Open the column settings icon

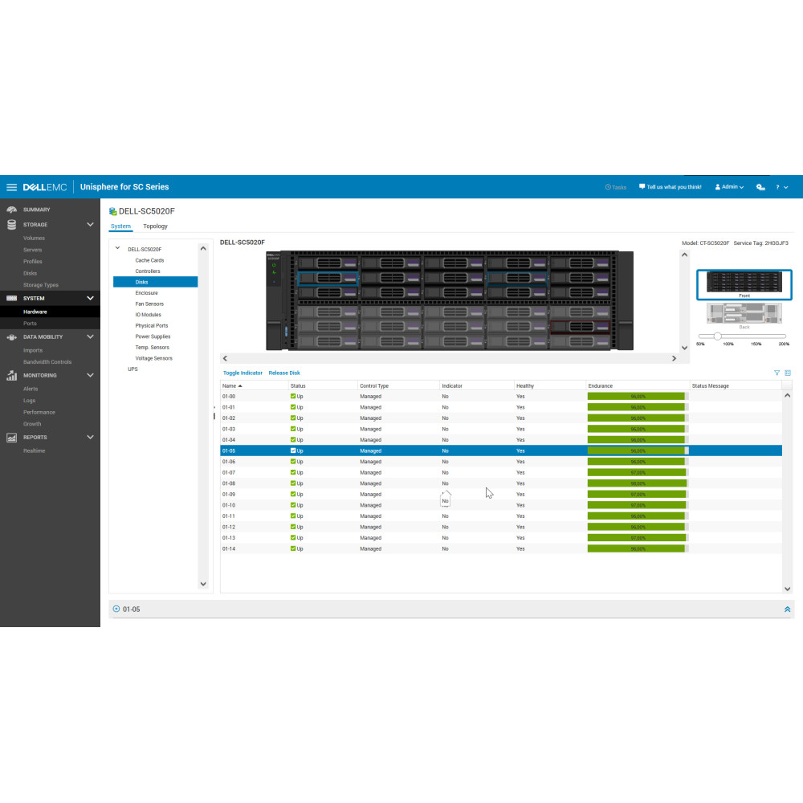[788, 373]
